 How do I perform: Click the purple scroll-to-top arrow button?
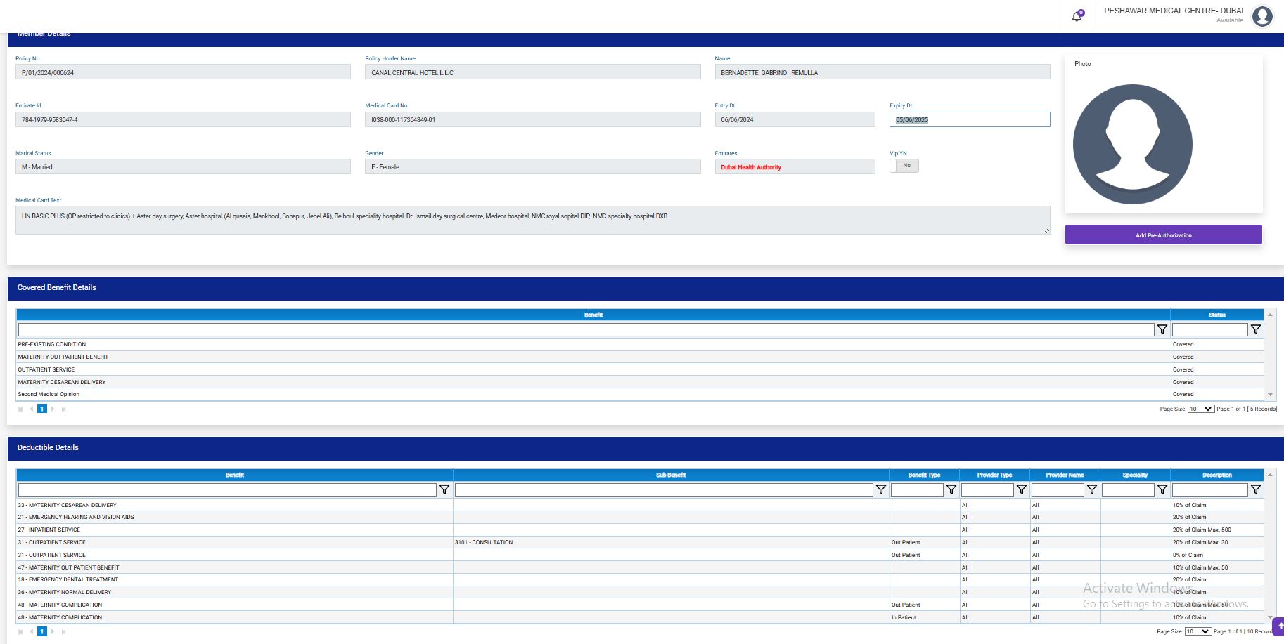pos(1279,626)
